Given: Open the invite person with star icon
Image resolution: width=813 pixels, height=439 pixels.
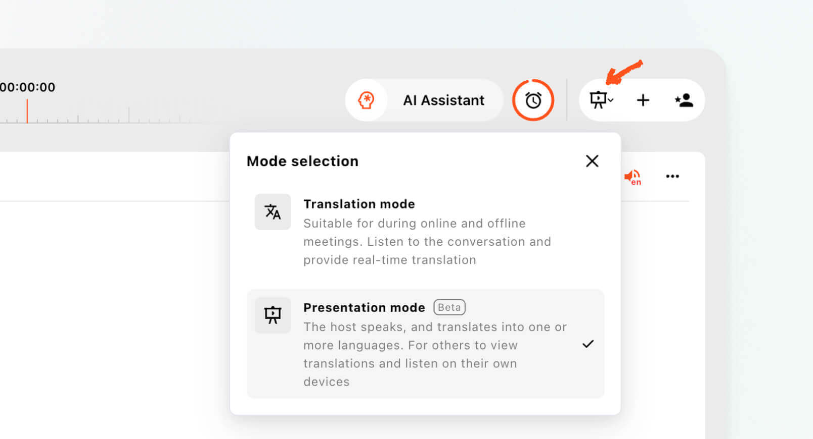Looking at the screenshot, I should pos(684,100).
